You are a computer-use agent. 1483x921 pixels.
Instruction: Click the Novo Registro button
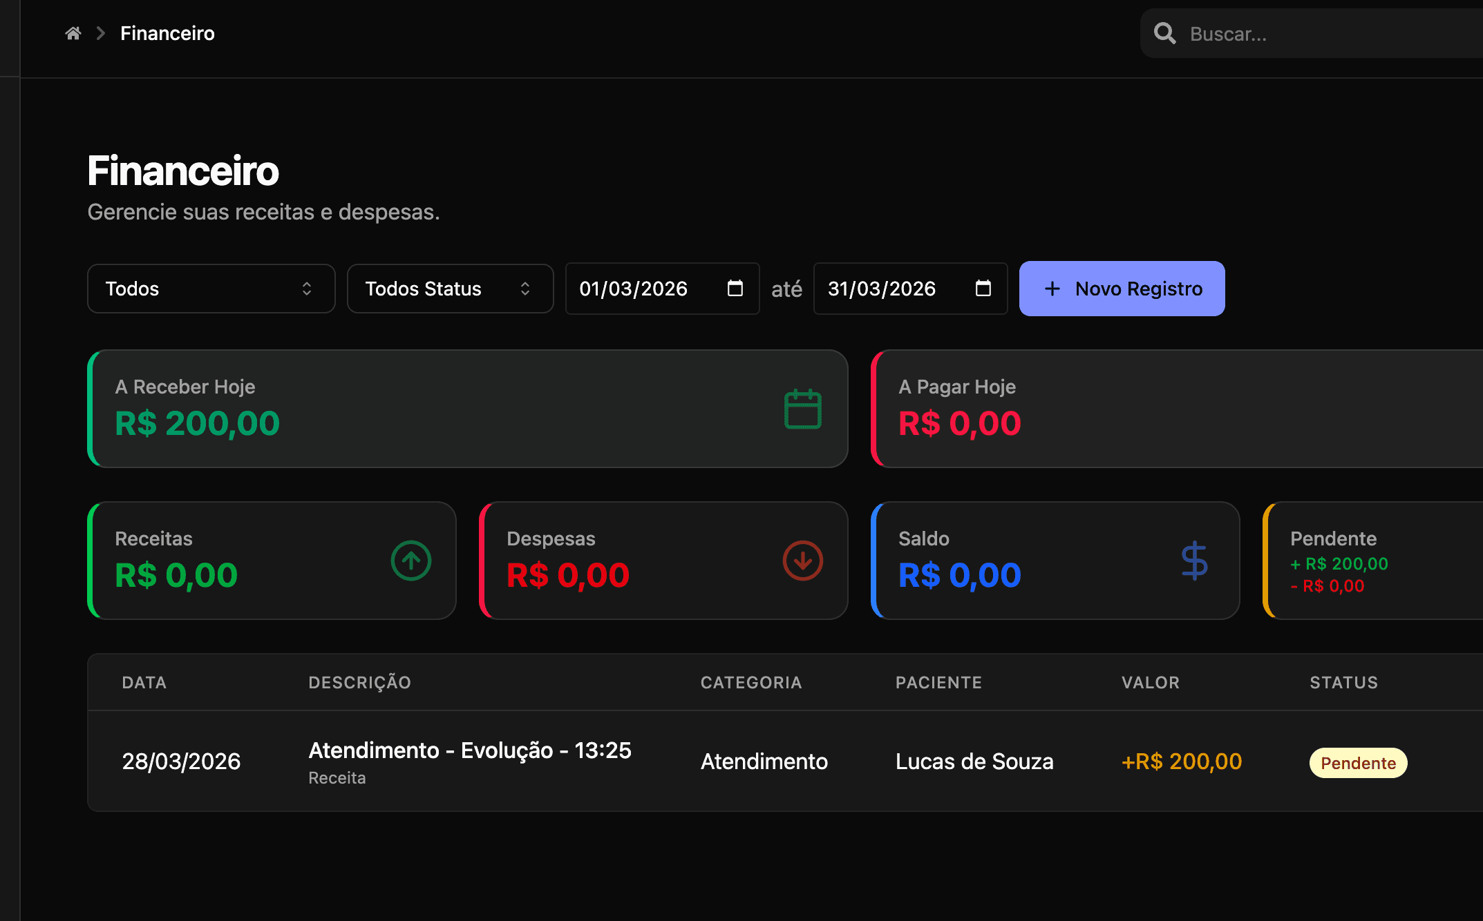click(1122, 289)
